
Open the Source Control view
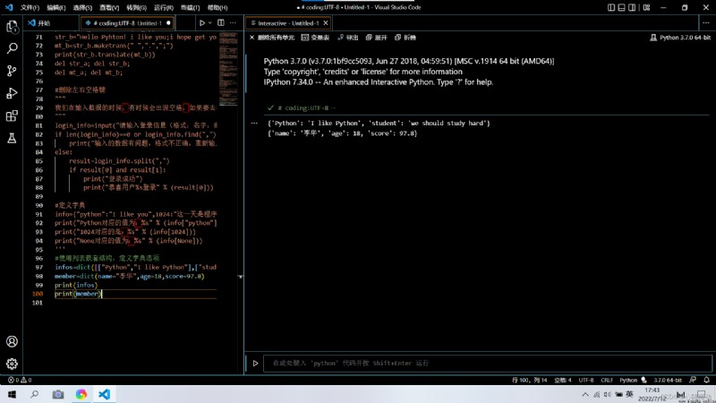pyautogui.click(x=12, y=71)
